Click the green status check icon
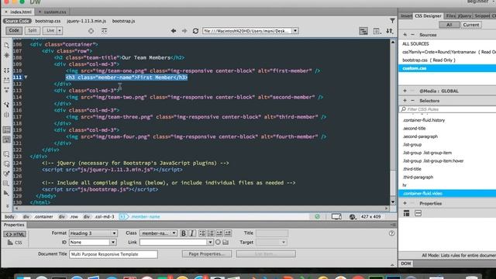The height and width of the screenshot is (279, 496). (317, 217)
